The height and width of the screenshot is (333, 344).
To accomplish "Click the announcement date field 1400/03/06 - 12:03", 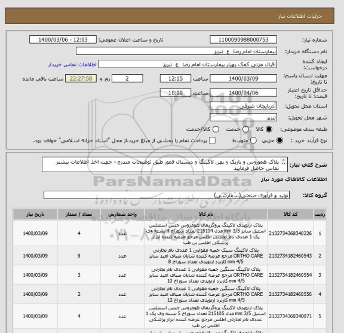I will click(63, 40).
